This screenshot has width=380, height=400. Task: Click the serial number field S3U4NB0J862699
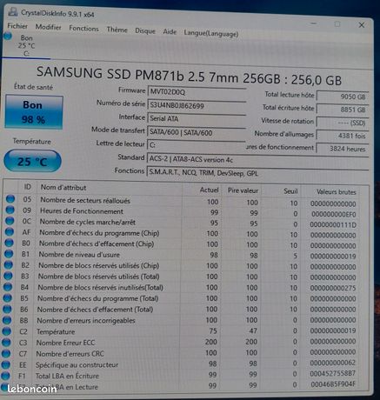click(x=197, y=106)
